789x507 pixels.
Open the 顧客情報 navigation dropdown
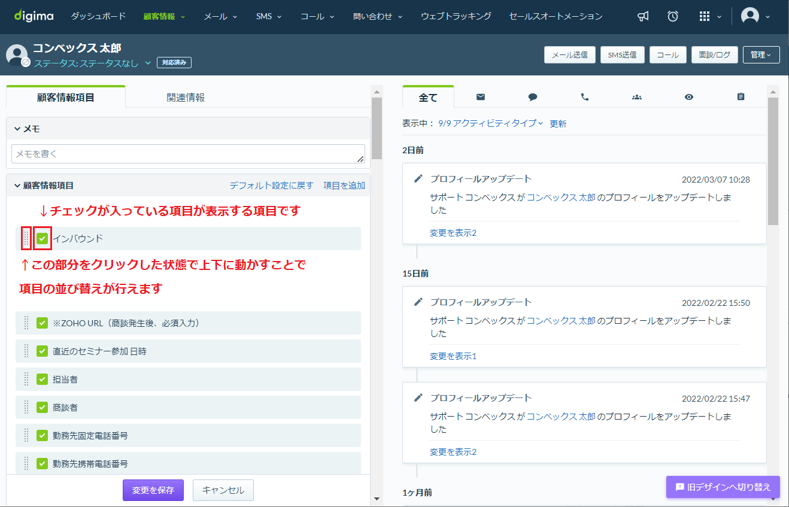[x=165, y=17]
